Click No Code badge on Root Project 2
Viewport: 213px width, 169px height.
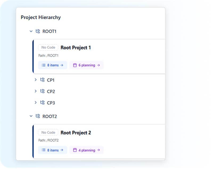click(48, 133)
